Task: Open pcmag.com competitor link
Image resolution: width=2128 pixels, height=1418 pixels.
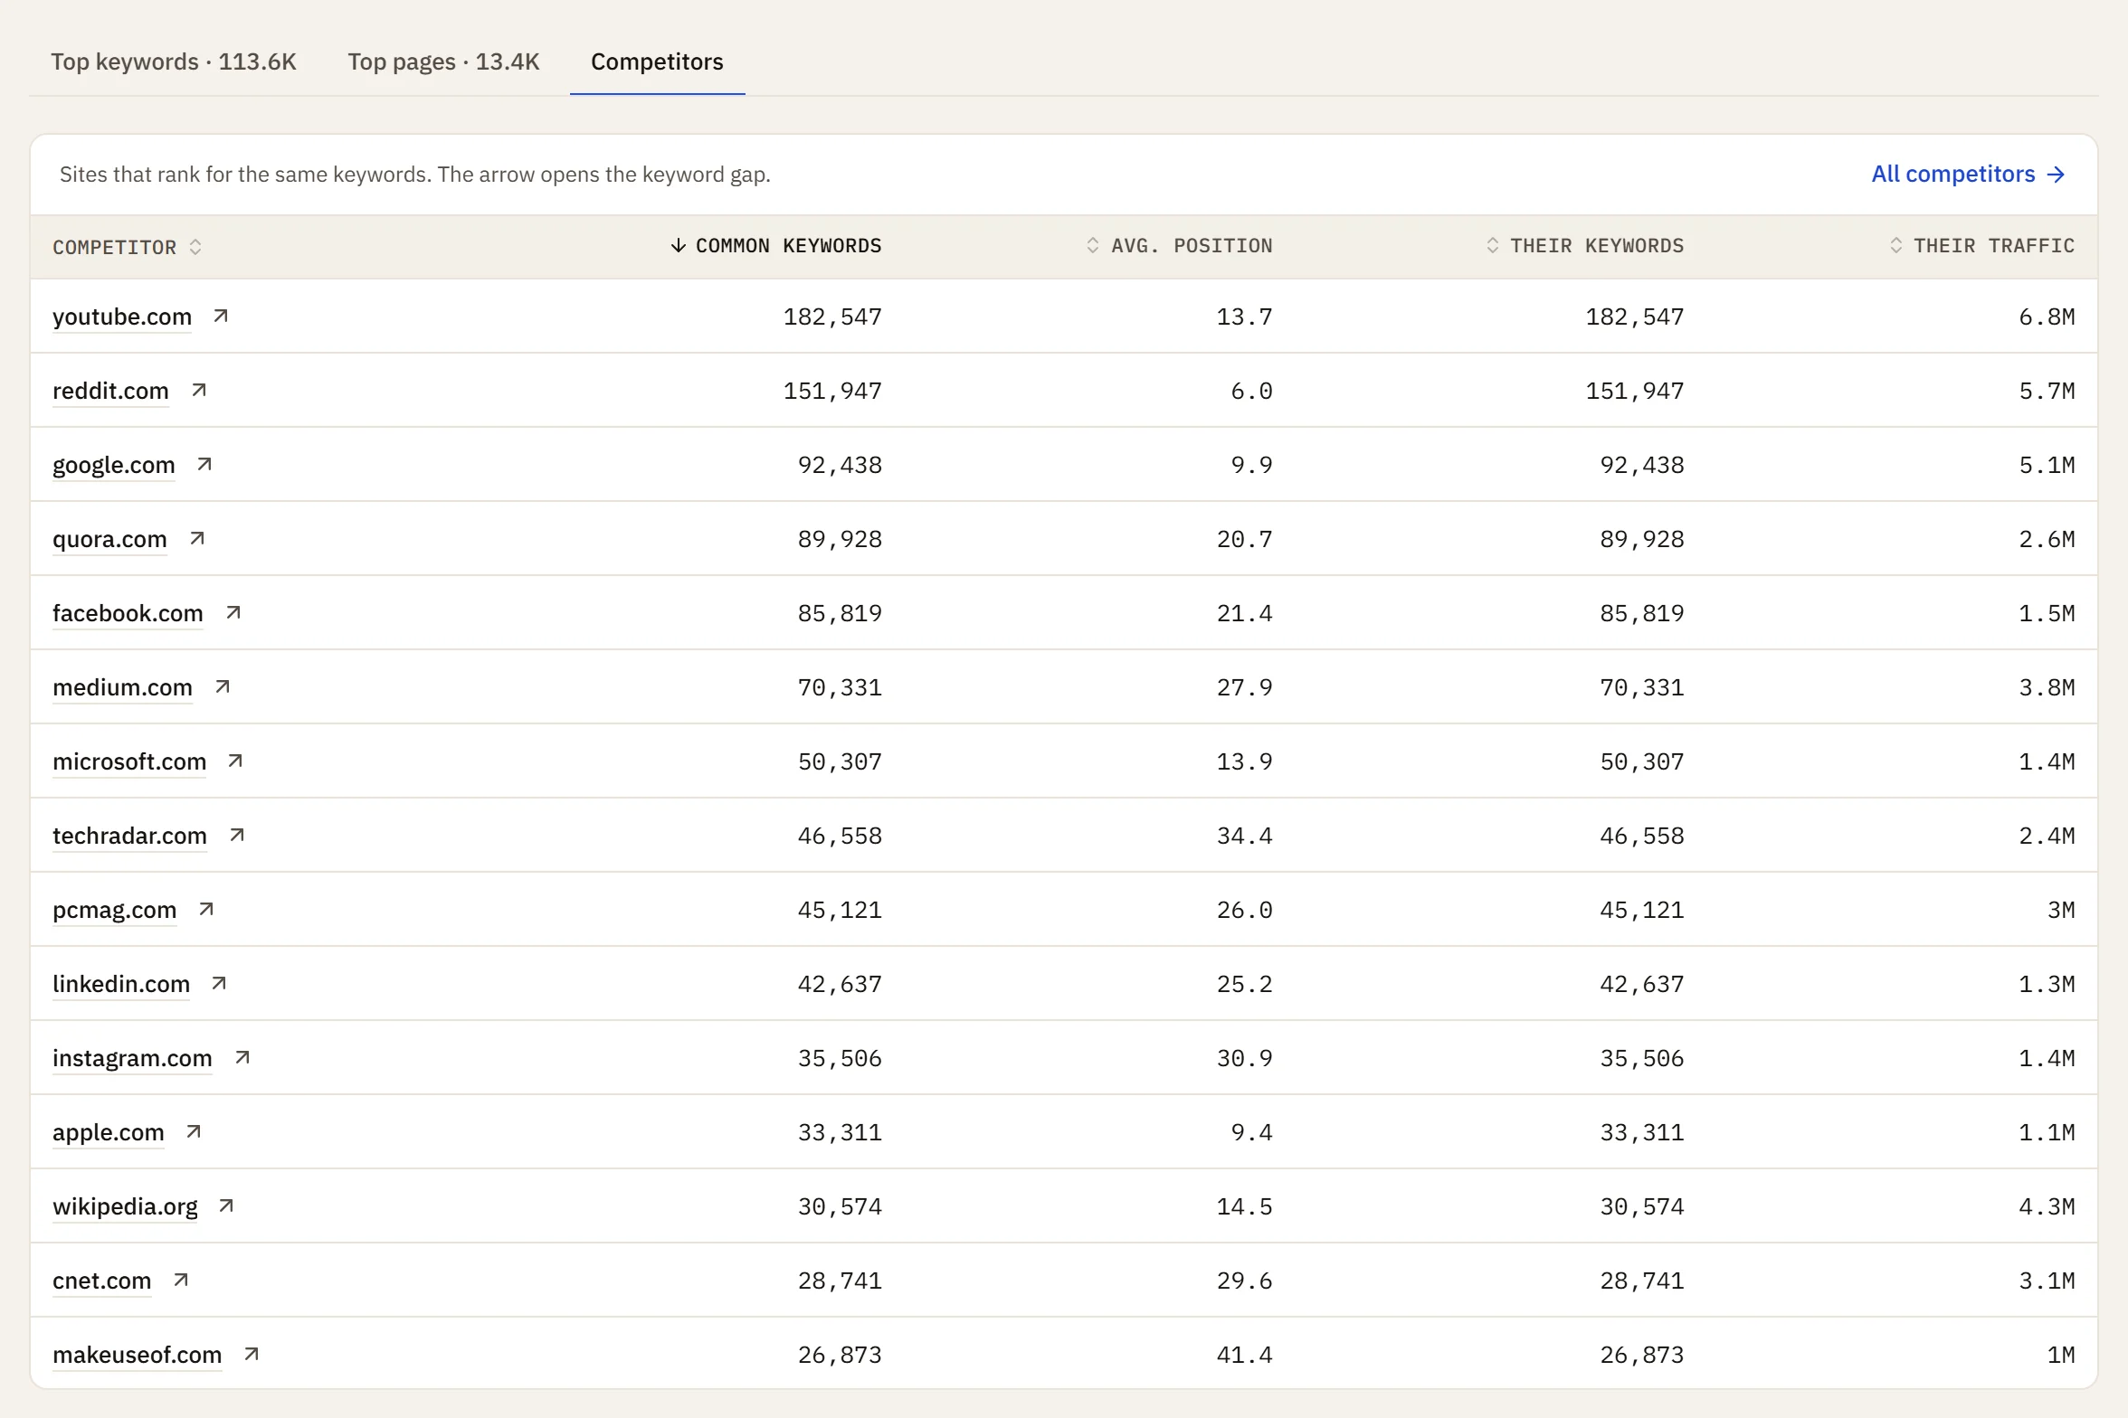Action: [115, 910]
